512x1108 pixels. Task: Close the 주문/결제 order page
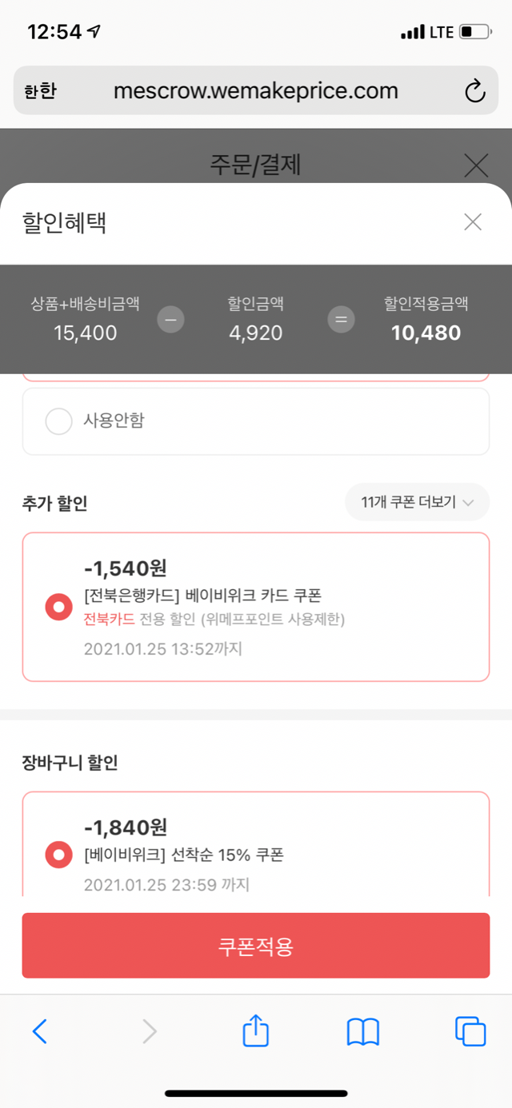(476, 166)
